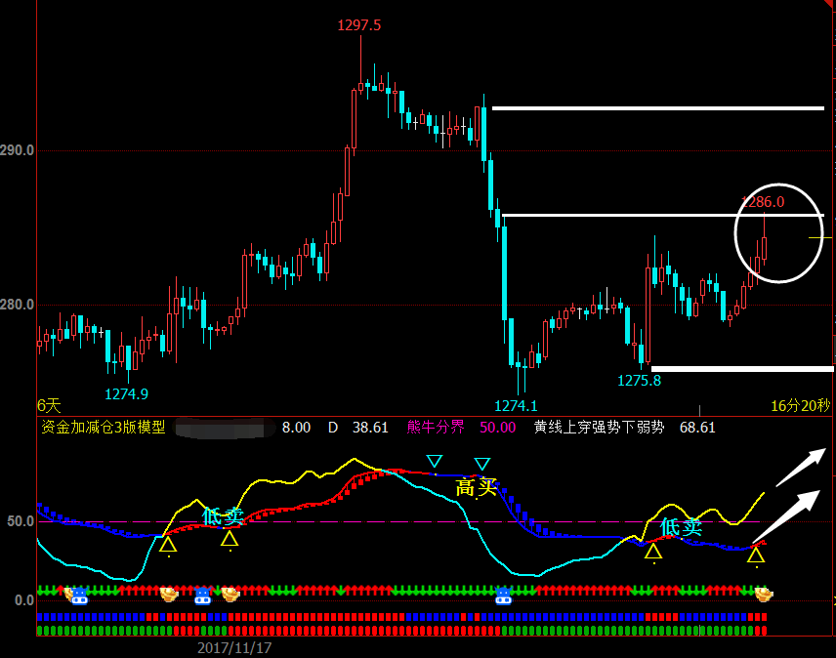Click yellow up-triangle beside the right-hand 低卖 label
Screen dimensions: 836x658
tap(653, 552)
